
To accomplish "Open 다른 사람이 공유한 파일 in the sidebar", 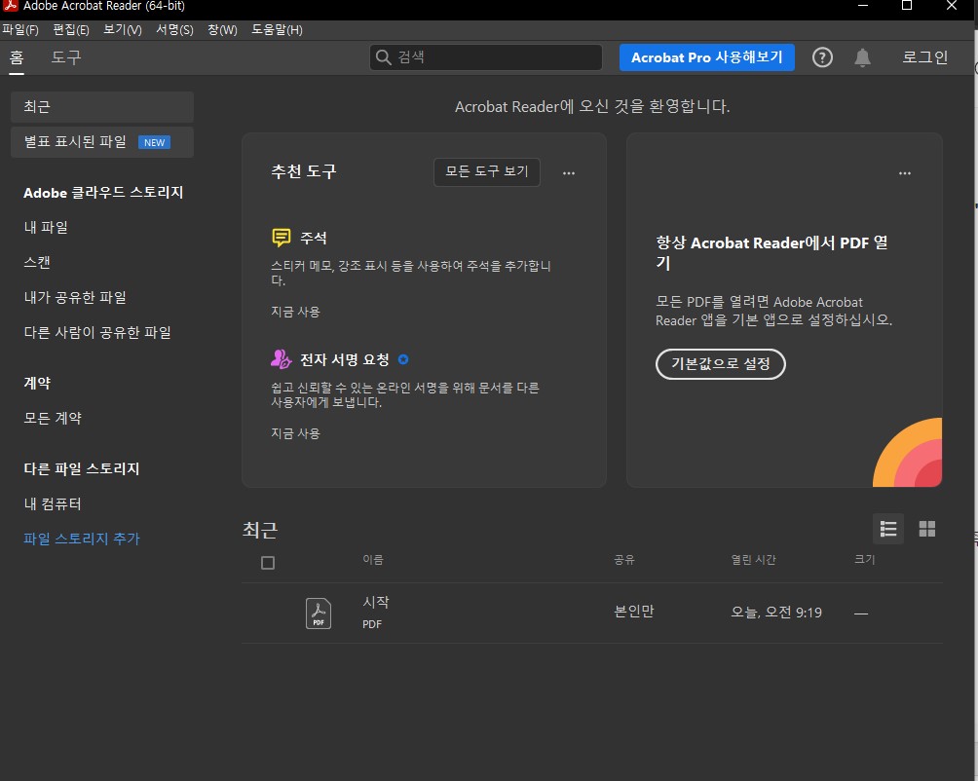I will 97,332.
